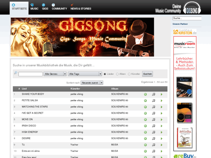
Task: Click album SOUVENIRS 80 in the MOVE ON row
Action: 120,119
